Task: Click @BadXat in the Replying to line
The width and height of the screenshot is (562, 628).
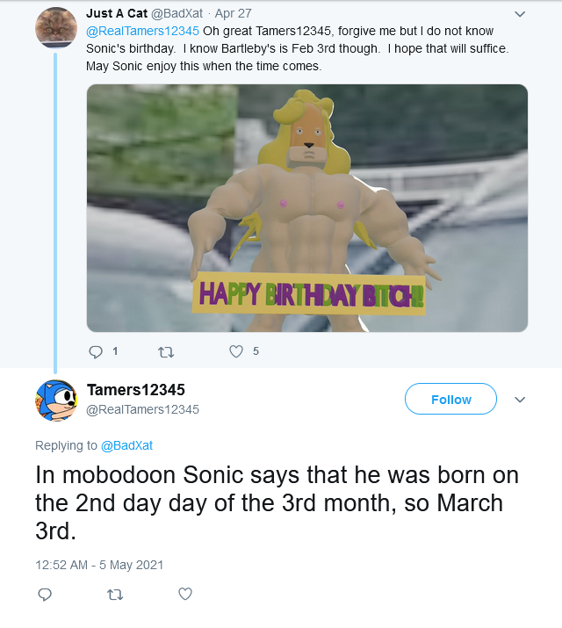Action: 126,445
